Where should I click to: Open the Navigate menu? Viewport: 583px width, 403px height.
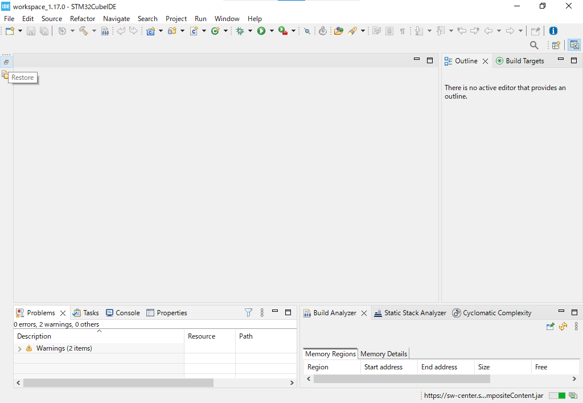tap(116, 19)
